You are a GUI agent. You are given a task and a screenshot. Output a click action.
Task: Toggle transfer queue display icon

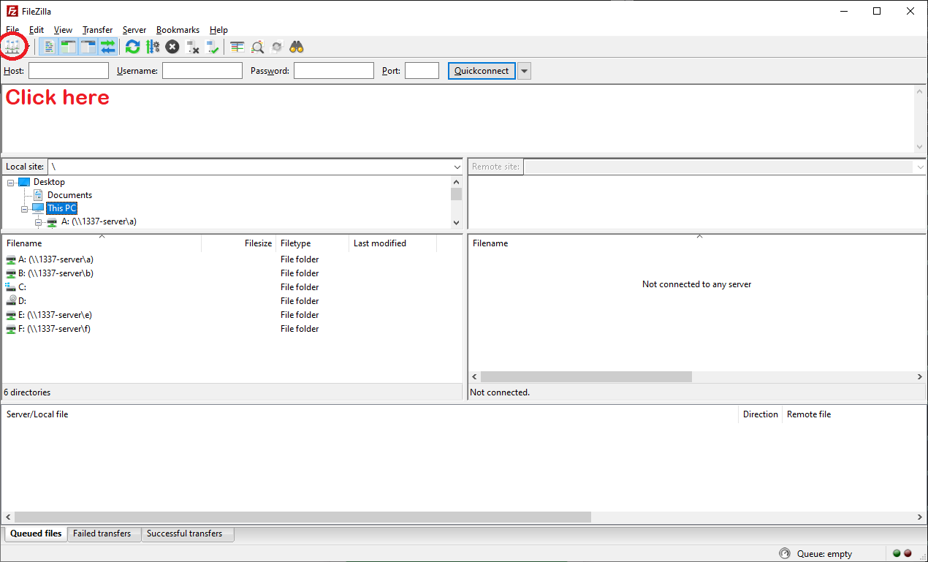tap(108, 47)
